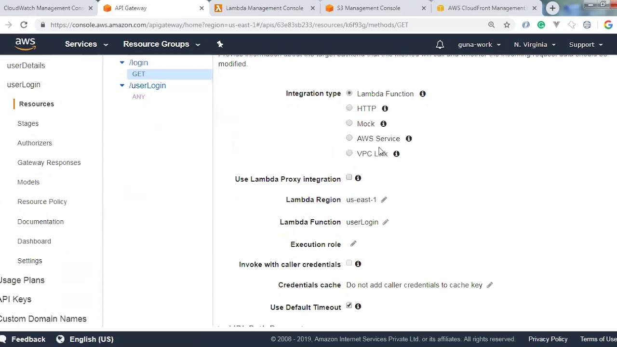
Task: Click the English (US) language selector
Action: pos(92,339)
